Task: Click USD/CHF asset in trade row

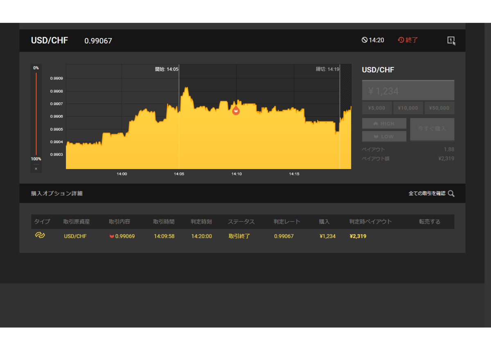Action: point(75,236)
